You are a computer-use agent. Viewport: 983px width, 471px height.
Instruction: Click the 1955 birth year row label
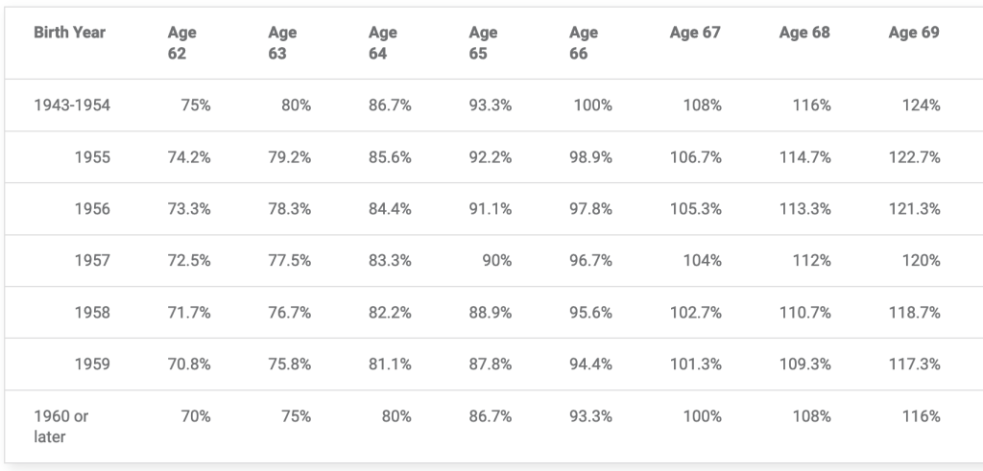(x=92, y=157)
